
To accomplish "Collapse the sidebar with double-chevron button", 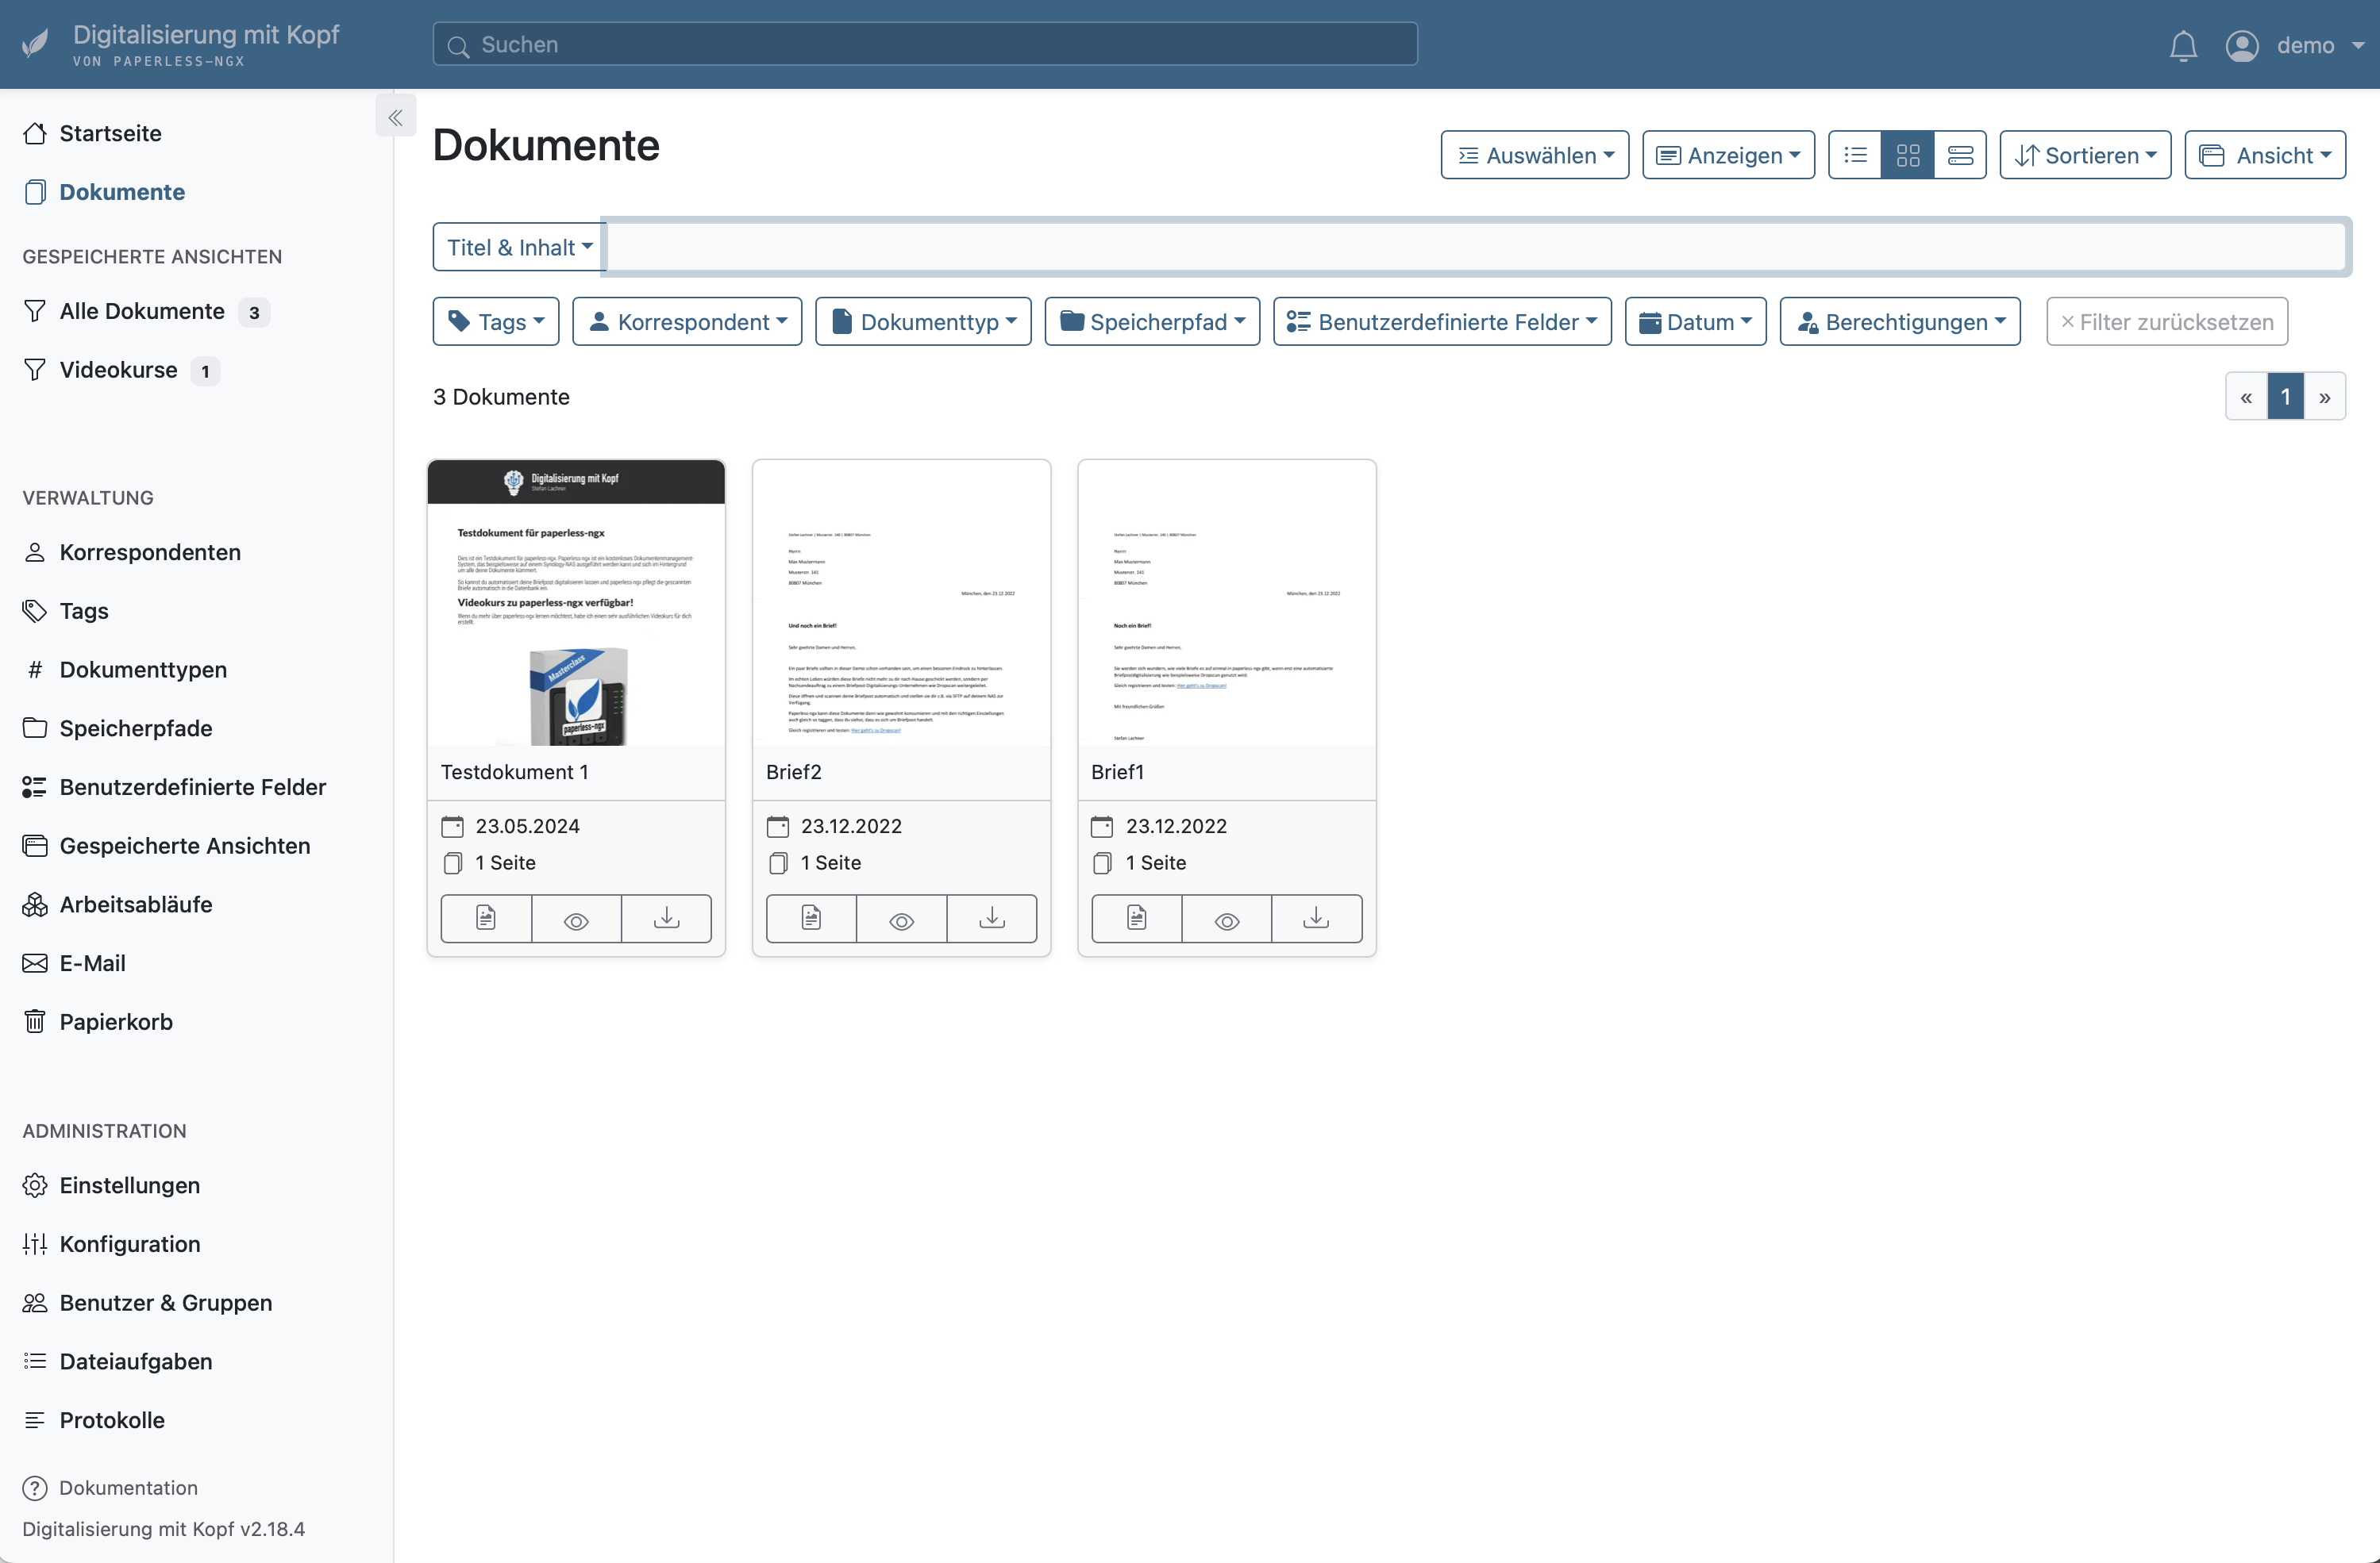I will pyautogui.click(x=396, y=117).
